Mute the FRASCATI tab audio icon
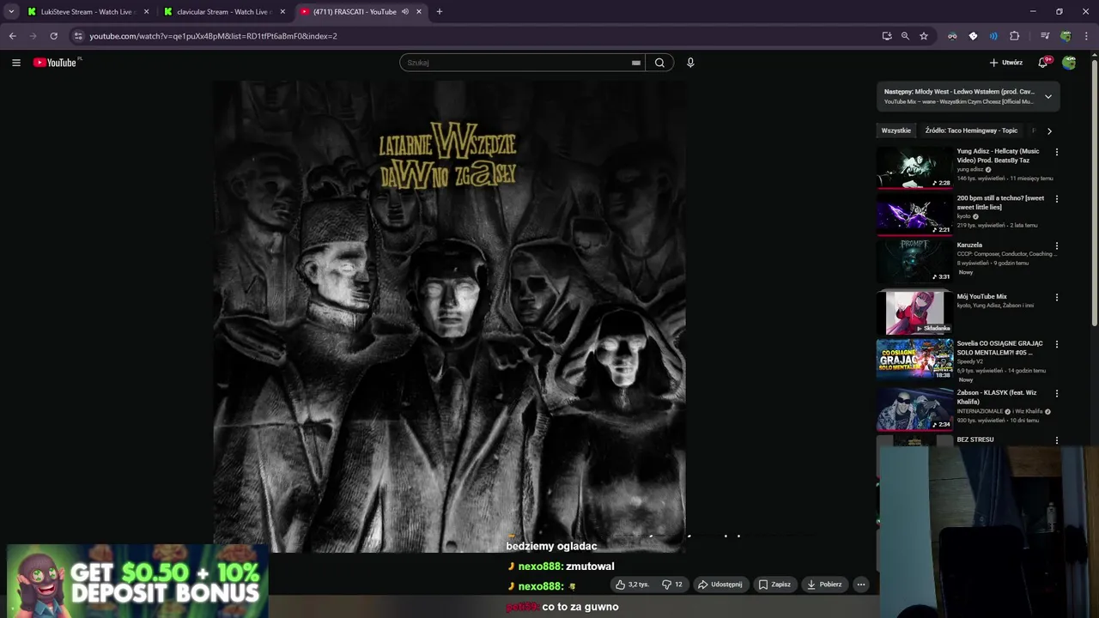 (404, 12)
